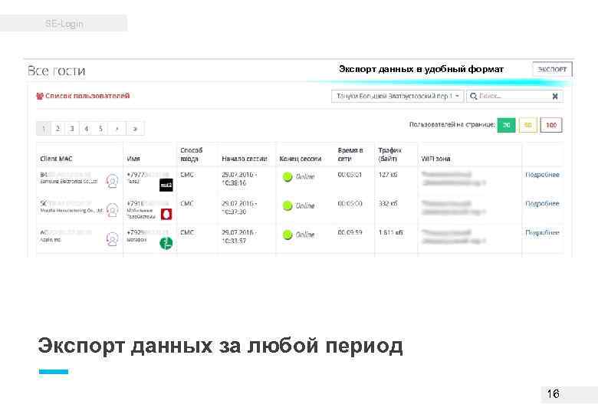Image resolution: width=598 pixels, height=414 pixels.
Task: Sort by Имя column header
Action: click(x=133, y=159)
